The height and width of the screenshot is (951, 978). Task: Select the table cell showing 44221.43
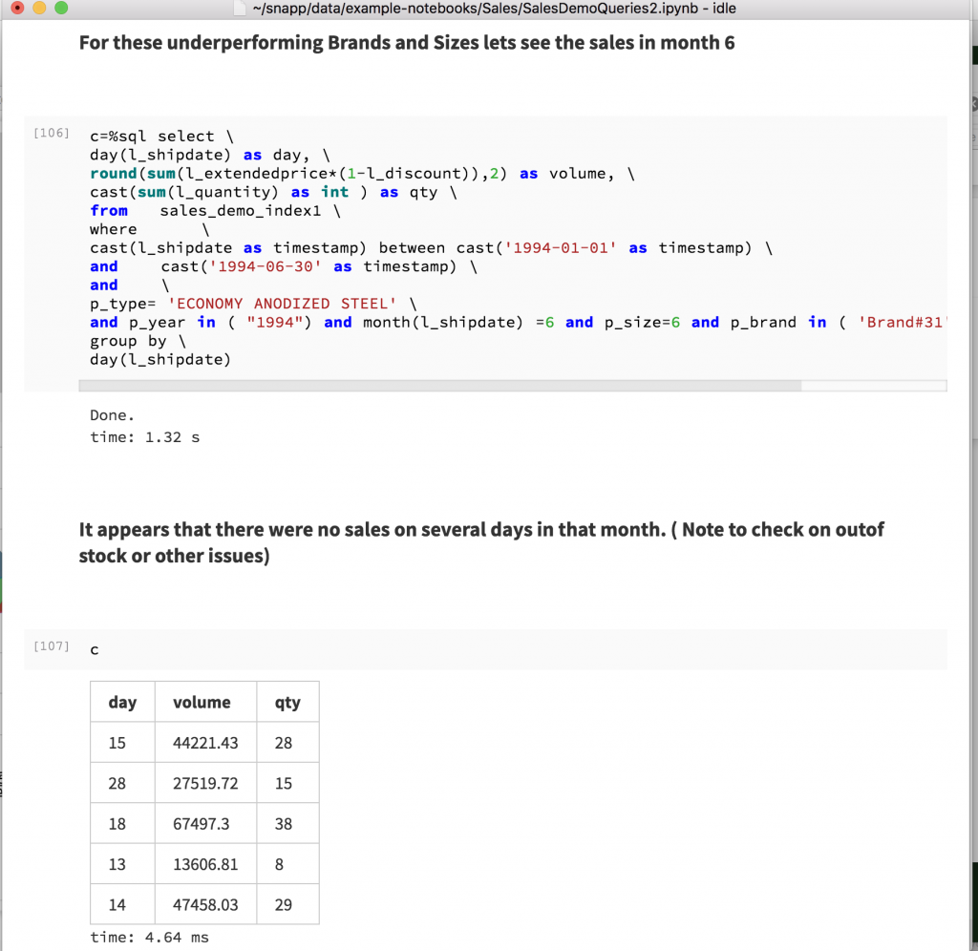[x=204, y=742]
